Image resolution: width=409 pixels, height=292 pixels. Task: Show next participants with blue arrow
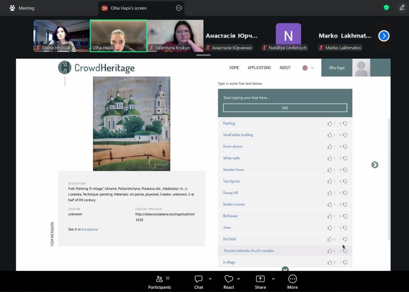point(384,36)
